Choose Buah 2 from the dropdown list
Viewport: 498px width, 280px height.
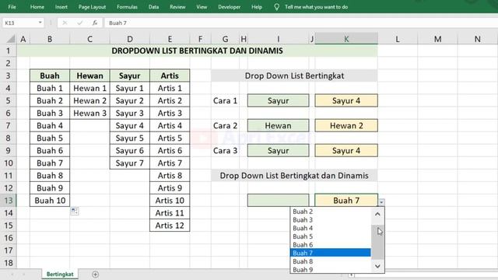pos(330,212)
